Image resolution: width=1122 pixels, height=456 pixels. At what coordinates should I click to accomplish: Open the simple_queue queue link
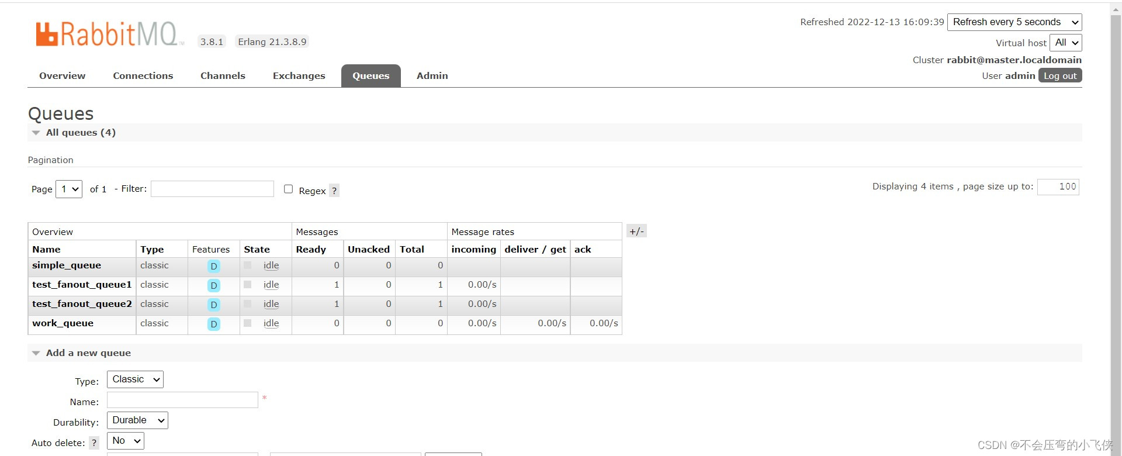pyautogui.click(x=67, y=265)
